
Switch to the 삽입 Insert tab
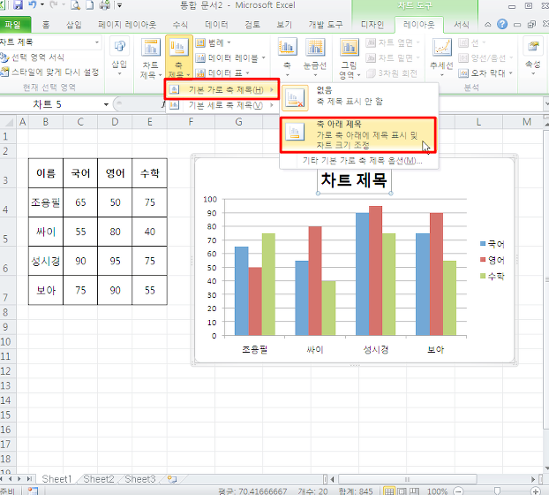pos(74,25)
